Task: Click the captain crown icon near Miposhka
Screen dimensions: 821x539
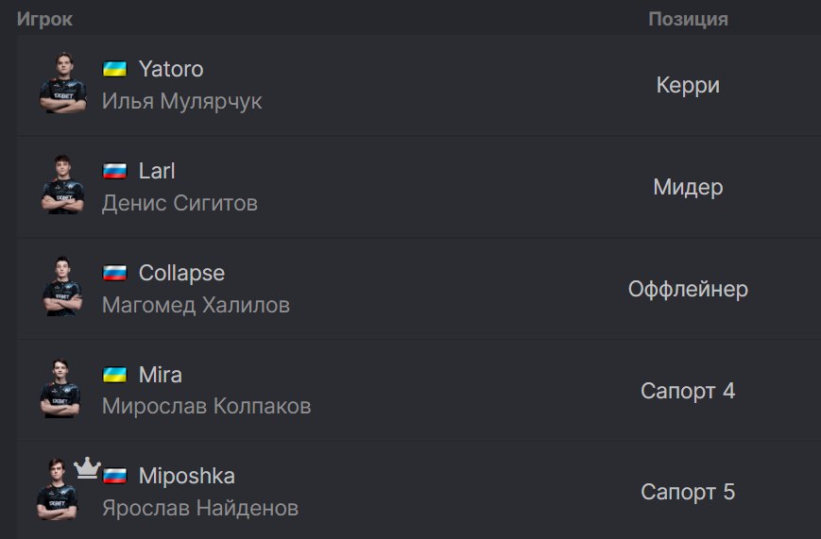Action: [x=87, y=468]
